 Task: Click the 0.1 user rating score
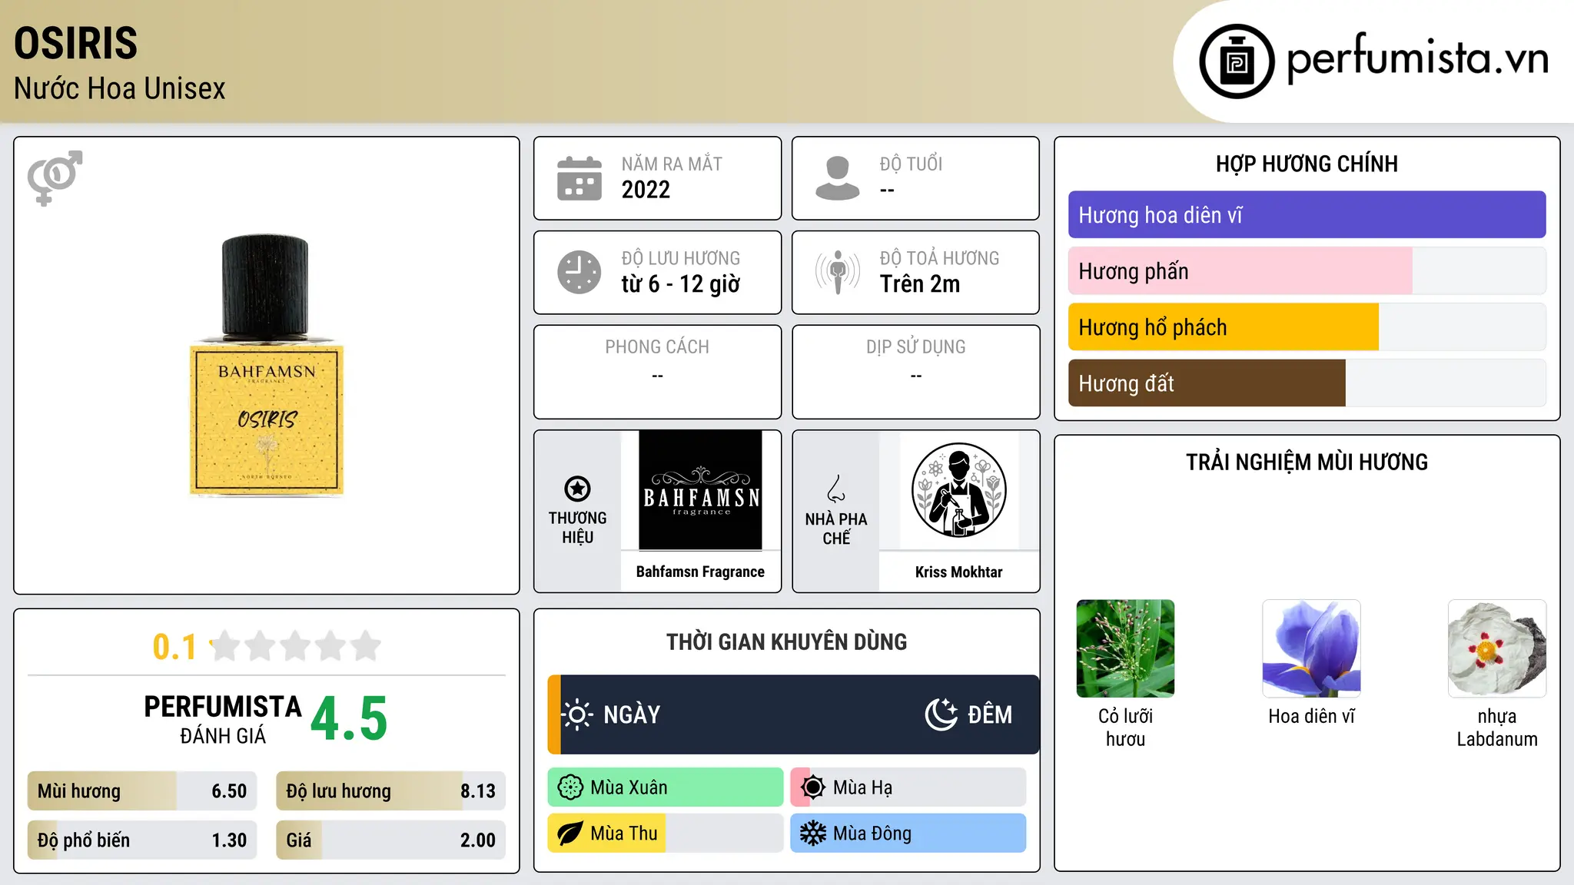tap(174, 647)
